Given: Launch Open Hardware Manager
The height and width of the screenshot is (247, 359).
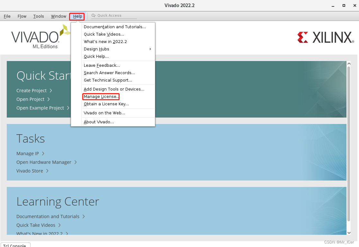Looking at the screenshot, I should click(44, 162).
